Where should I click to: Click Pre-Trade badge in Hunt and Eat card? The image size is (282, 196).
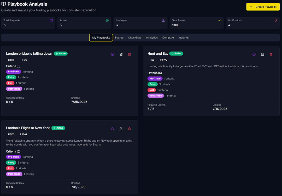tap(155, 78)
